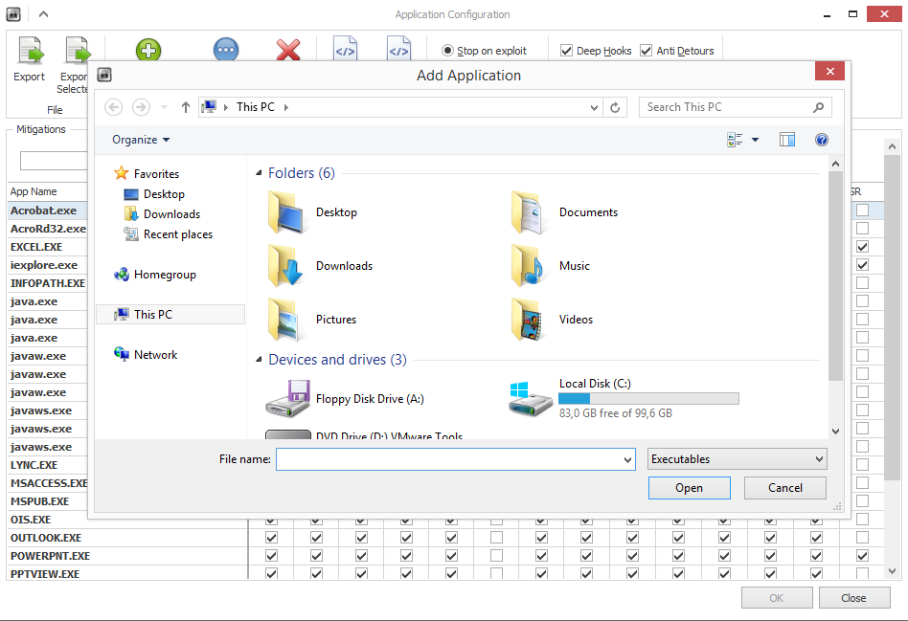The height and width of the screenshot is (621, 908).
Task: Change the view layout icon
Action: pyautogui.click(x=735, y=140)
